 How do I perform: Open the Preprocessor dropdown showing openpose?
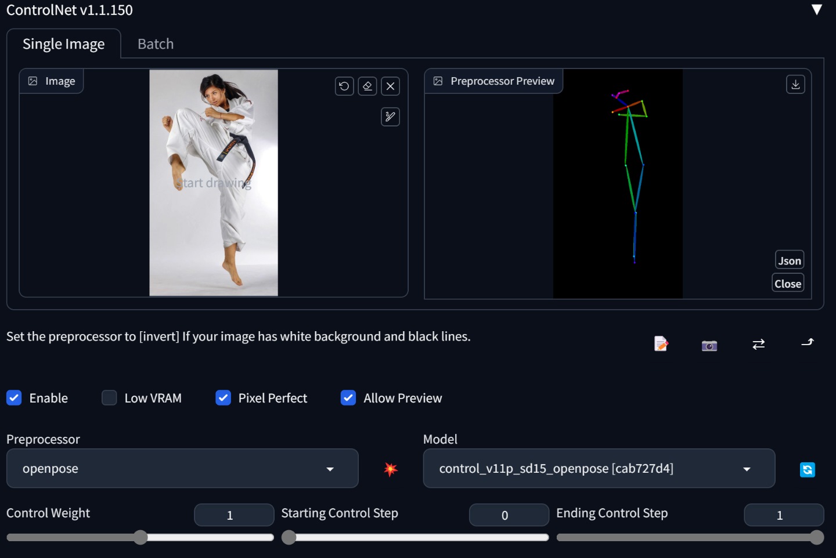click(182, 469)
